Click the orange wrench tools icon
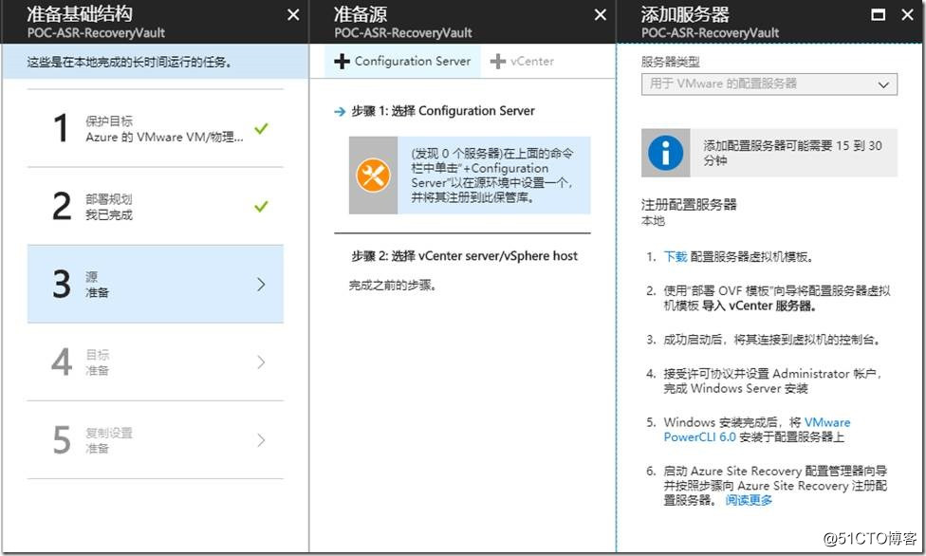The width and height of the screenshot is (926, 556). [x=373, y=175]
